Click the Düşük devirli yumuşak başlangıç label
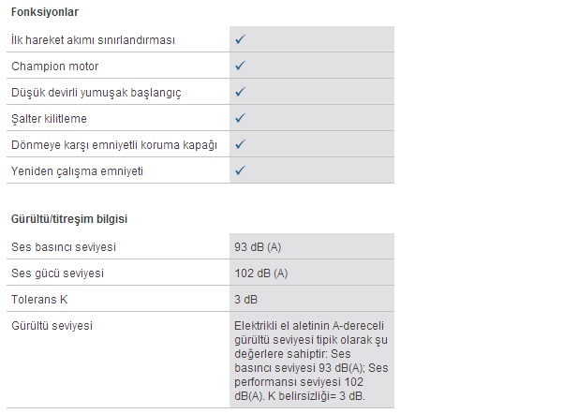The height and width of the screenshot is (414, 578). (x=96, y=93)
